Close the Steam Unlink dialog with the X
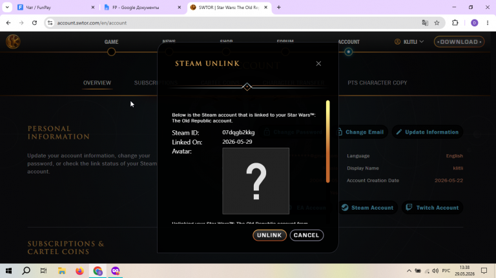 point(318,63)
